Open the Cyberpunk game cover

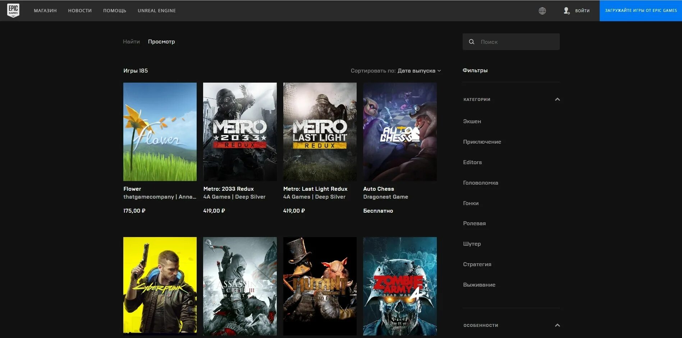coord(160,286)
